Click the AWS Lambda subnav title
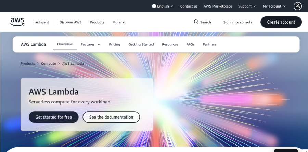The height and width of the screenshot is (152, 308). (x=34, y=44)
